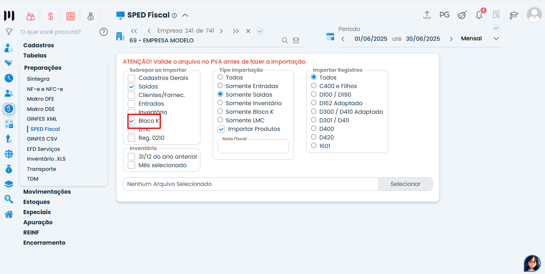Screen dimensions: 545x274
Task: Go to previous company arrow
Action: (x=149, y=31)
